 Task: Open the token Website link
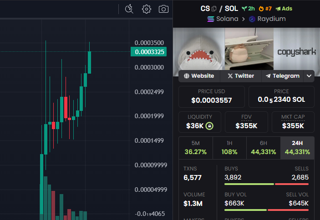click(199, 76)
